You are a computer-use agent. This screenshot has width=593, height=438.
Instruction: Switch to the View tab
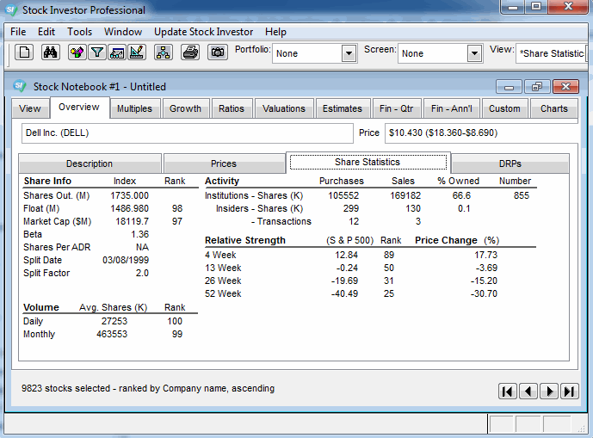coord(30,108)
